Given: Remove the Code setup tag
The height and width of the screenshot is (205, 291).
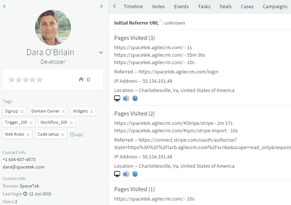Looking at the screenshot, I should (63, 135).
